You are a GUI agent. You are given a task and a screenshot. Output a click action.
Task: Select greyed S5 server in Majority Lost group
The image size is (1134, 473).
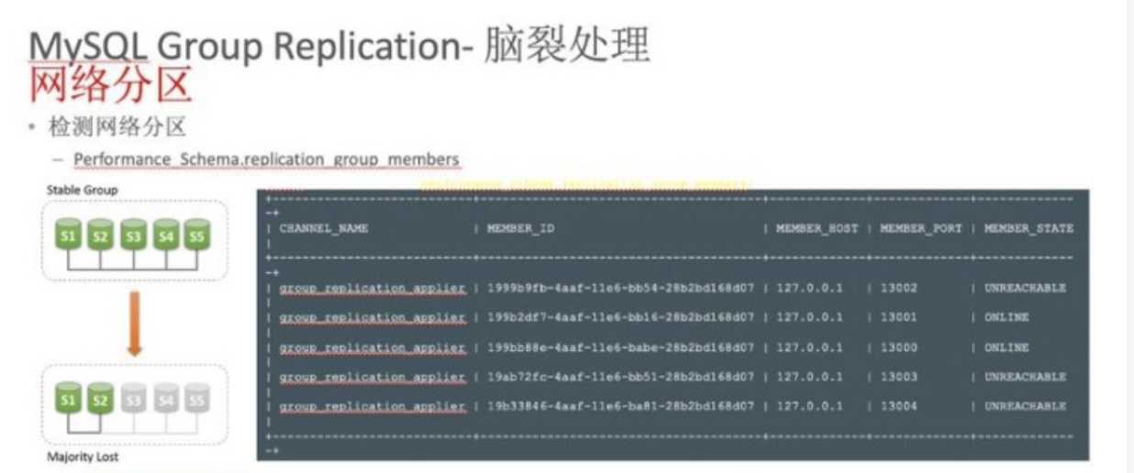point(196,399)
